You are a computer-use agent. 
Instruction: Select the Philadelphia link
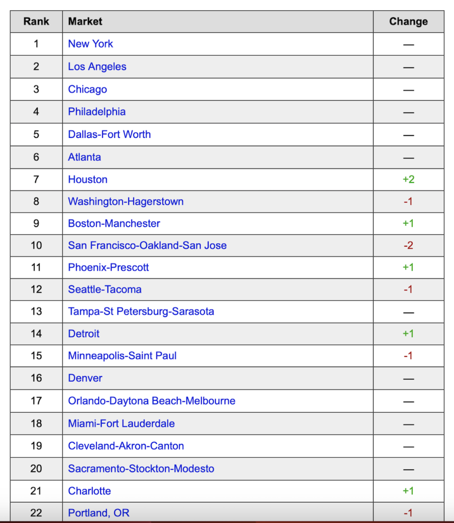pyautogui.click(x=97, y=112)
